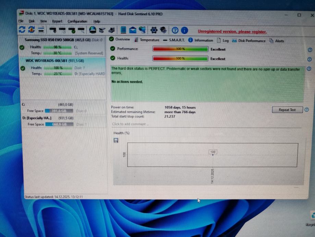This screenshot has width=315, height=237.
Task: Click the question mark help toolbar icon
Action: 175,31
